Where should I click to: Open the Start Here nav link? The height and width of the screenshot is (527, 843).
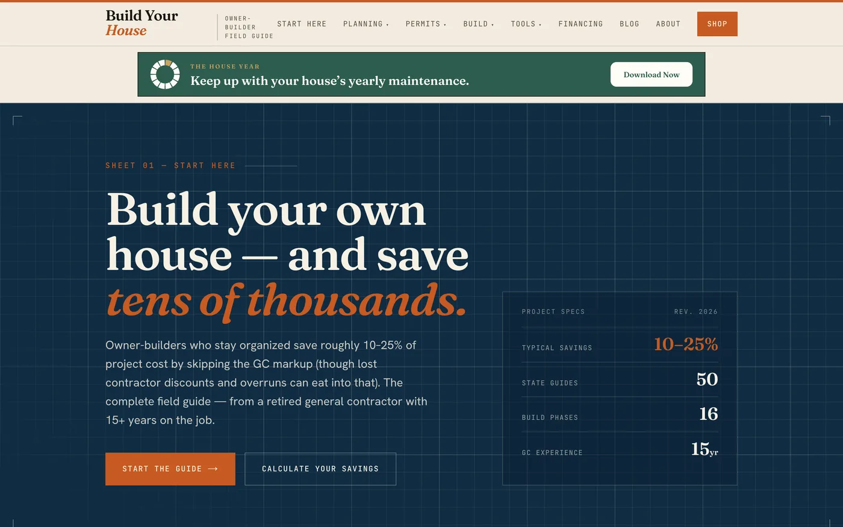coord(302,24)
